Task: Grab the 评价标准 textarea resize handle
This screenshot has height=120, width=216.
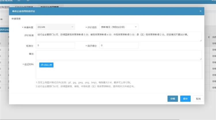Action: pos(201,40)
